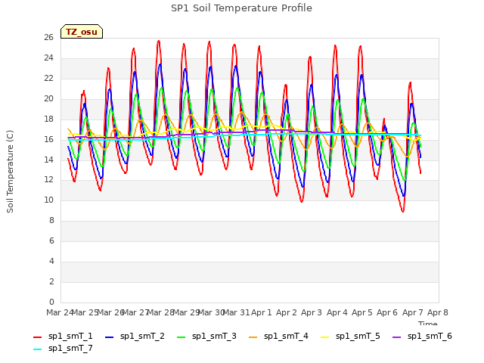The height and width of the screenshot is (363, 484).
Task: Click the Apr 5 x-axis tick label
Action: [362, 312]
